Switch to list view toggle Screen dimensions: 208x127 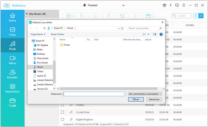(201, 16)
